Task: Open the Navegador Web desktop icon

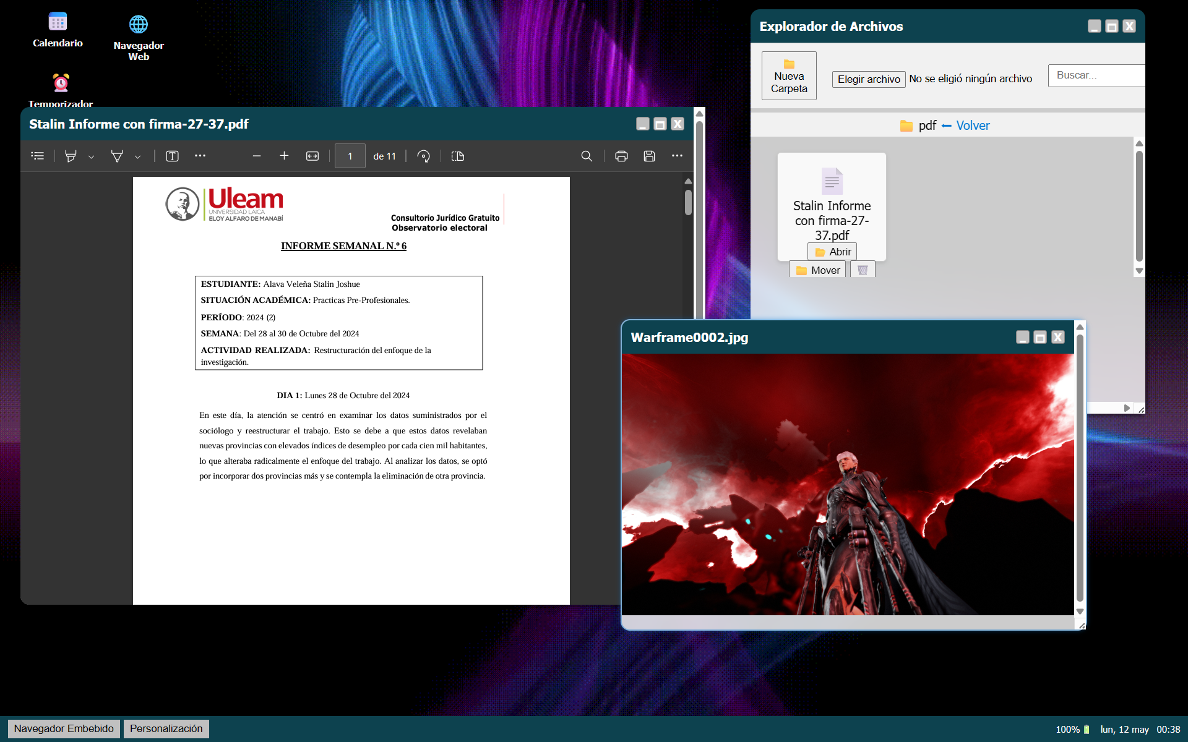Action: pyautogui.click(x=139, y=38)
